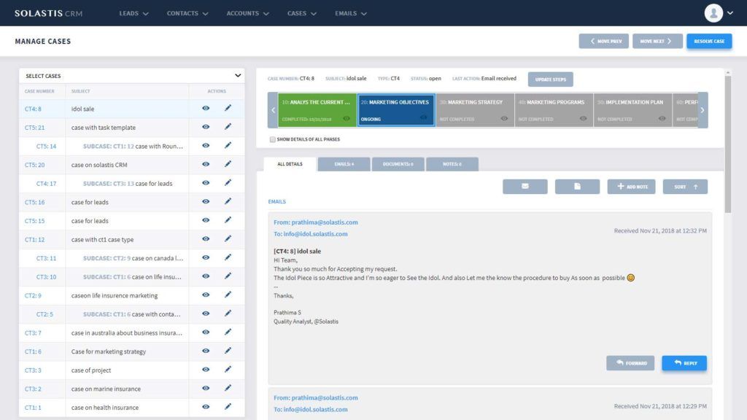This screenshot has height=420, width=747.
Task: Edit the 'case with task template' case
Action: tap(228, 127)
